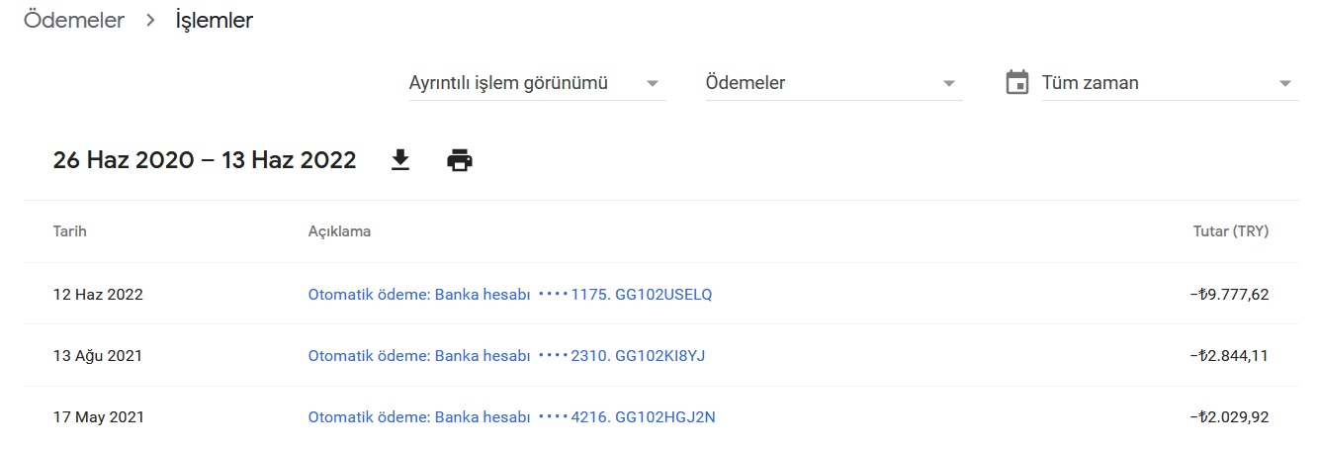Screen dimensions: 1319x451
Task: Select the İşlemler breadcrumb item
Action: click(x=214, y=20)
